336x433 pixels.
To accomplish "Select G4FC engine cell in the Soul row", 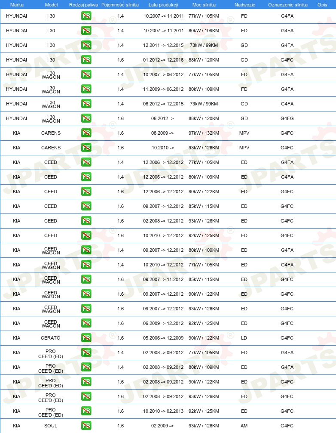I will (287, 426).
